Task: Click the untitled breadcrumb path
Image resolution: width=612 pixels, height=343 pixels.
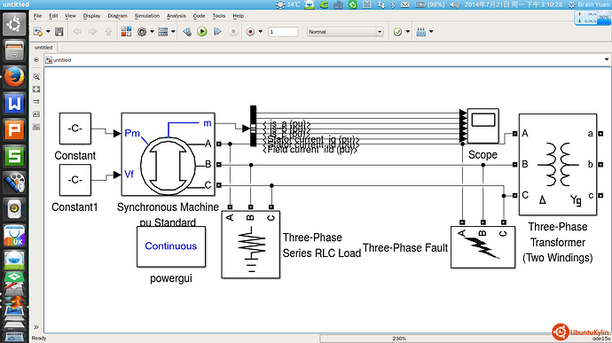Action: (62, 60)
